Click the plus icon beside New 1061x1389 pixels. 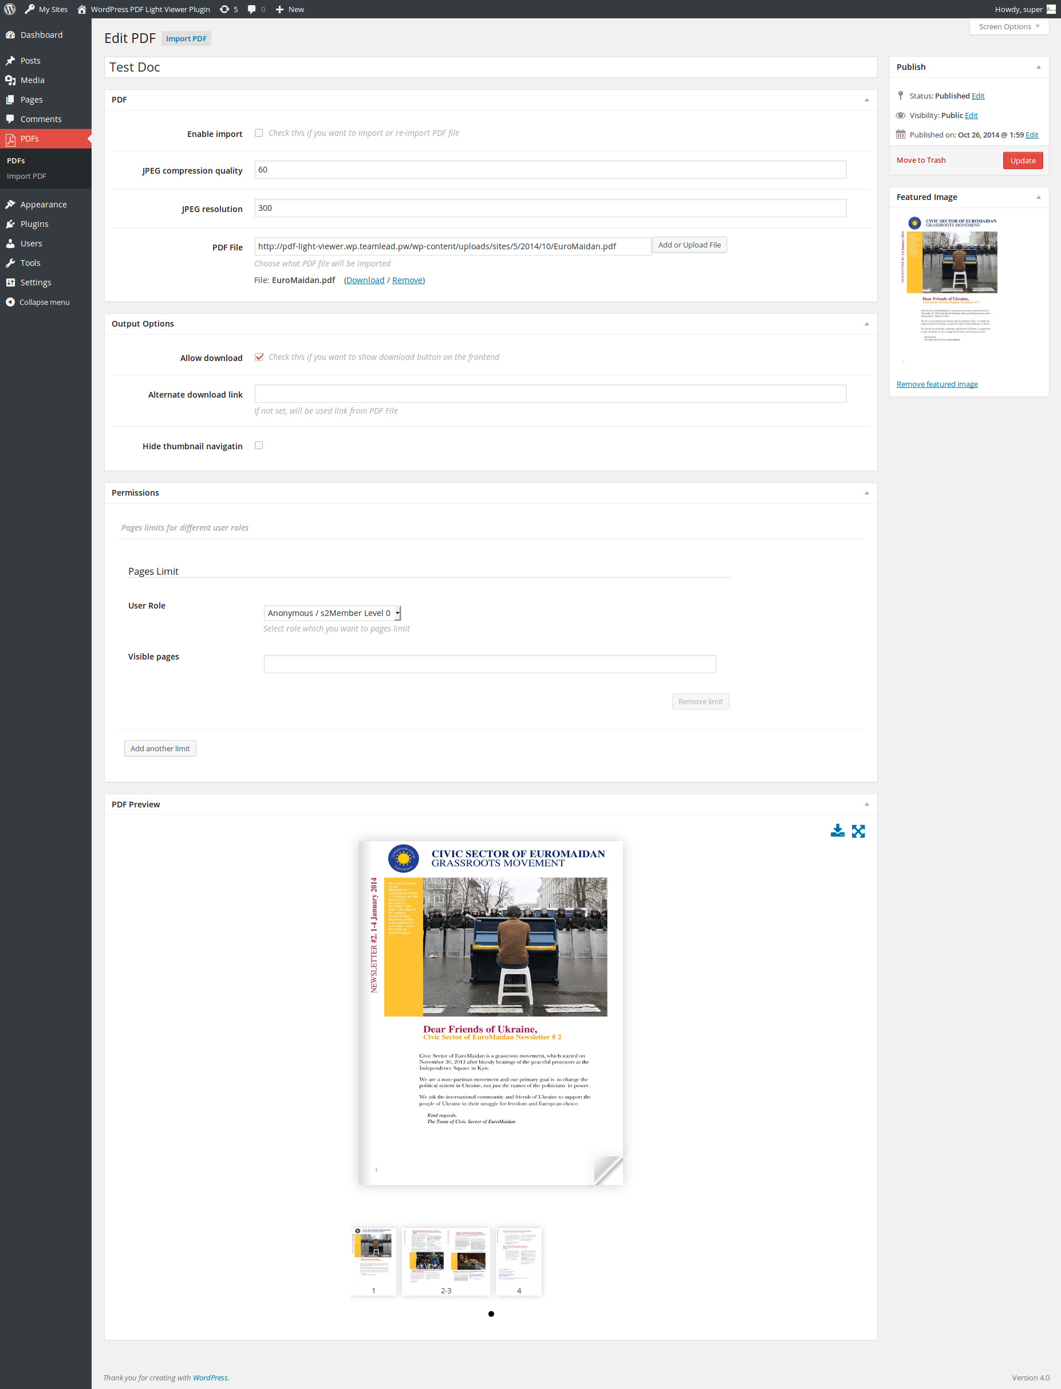[x=280, y=10]
